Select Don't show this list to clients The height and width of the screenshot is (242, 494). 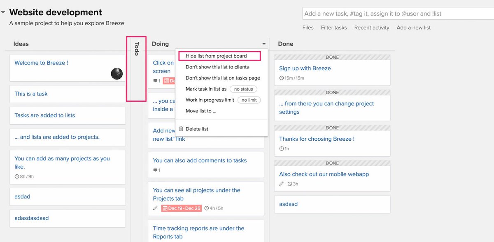pyautogui.click(x=217, y=67)
